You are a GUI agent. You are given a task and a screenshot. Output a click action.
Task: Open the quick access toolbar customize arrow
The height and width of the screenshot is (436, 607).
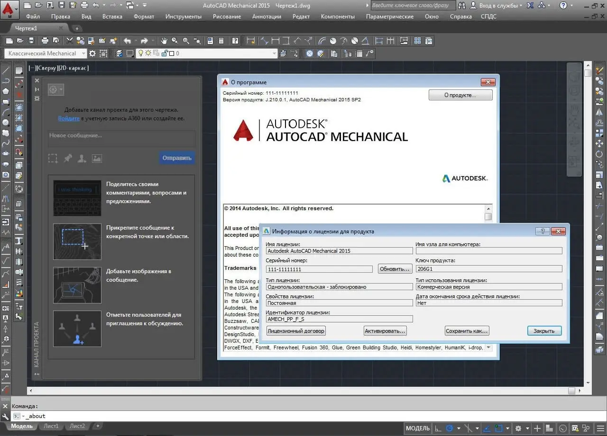point(144,6)
